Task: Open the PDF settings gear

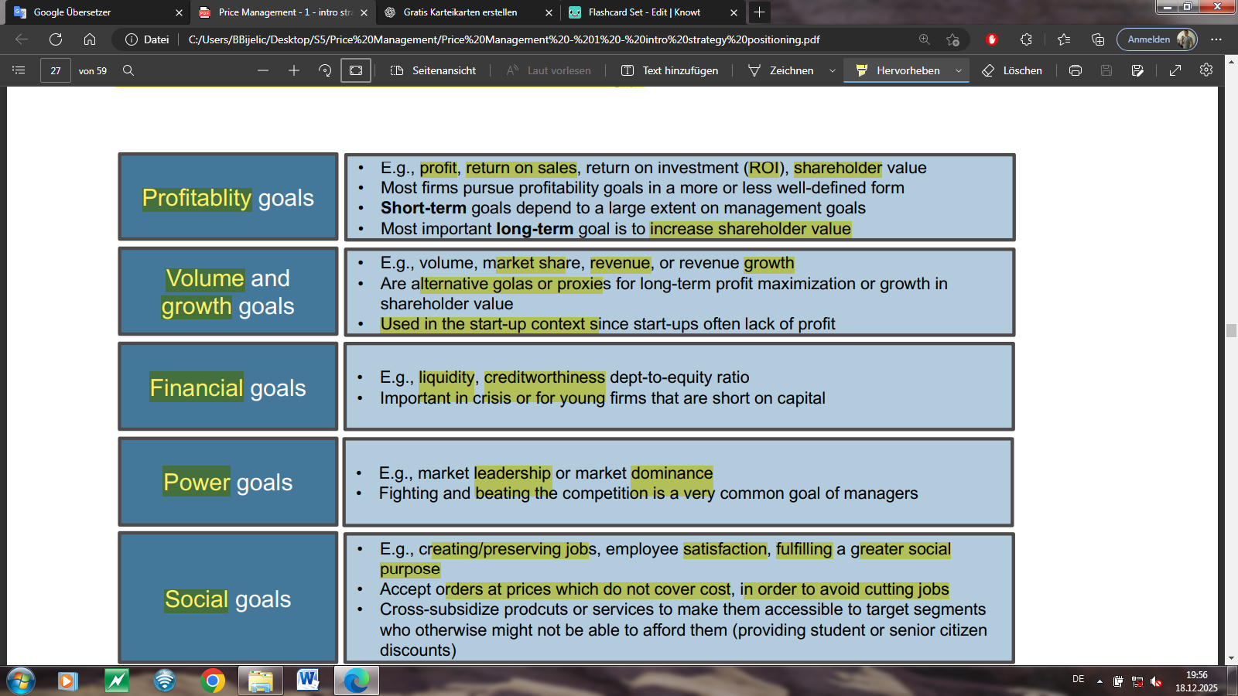Action: 1205,70
